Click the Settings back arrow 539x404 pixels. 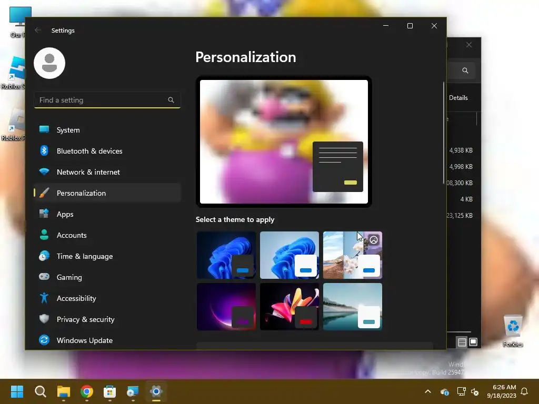[x=38, y=30]
